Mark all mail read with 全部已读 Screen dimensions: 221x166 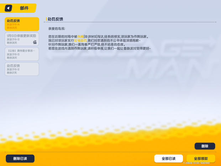pos(169,159)
